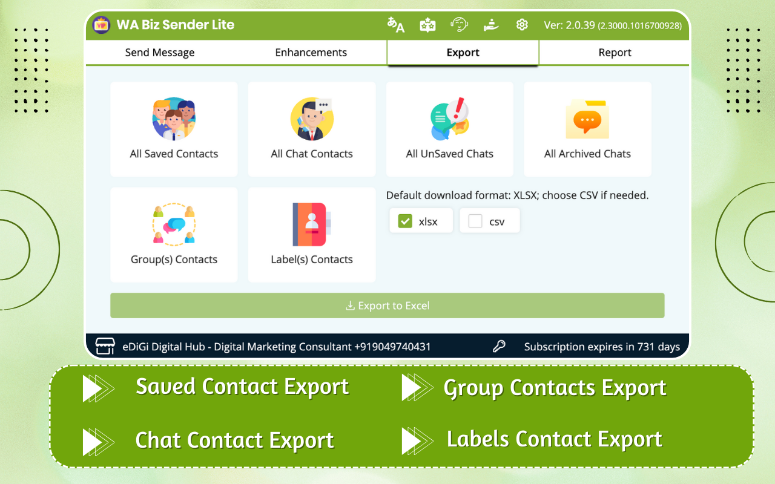Open the language translation icon
Image resolution: width=775 pixels, height=484 pixels.
tap(395, 25)
